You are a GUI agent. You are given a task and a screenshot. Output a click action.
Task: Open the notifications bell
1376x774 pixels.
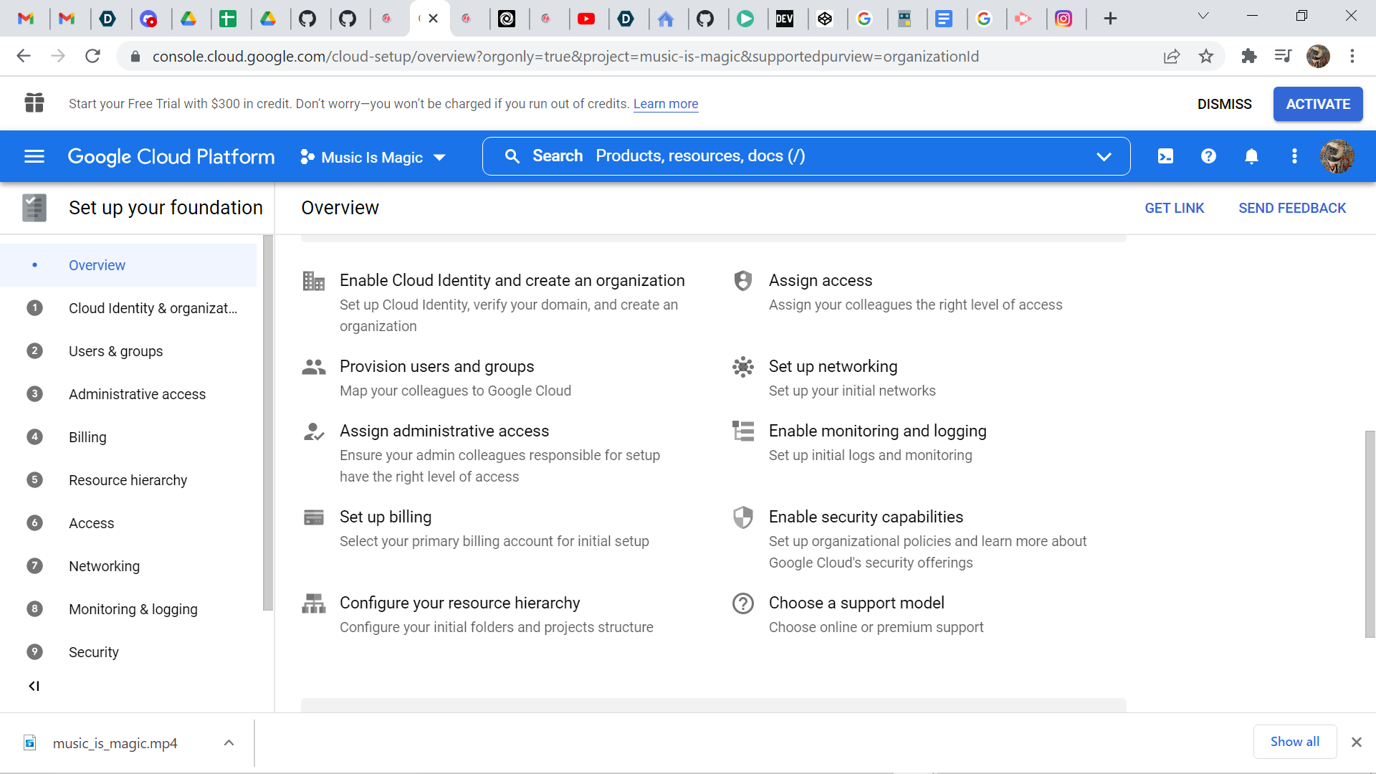tap(1251, 156)
